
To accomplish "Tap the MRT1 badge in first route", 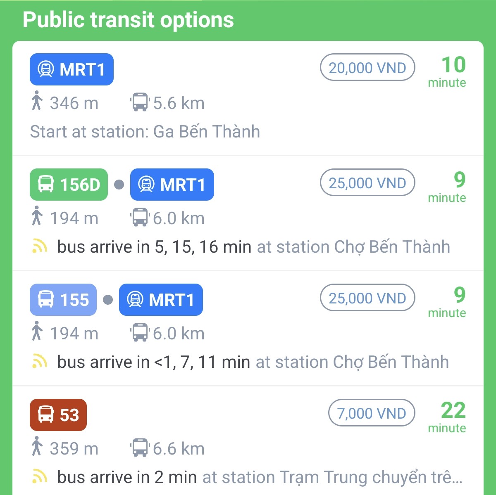I will pos(72,69).
